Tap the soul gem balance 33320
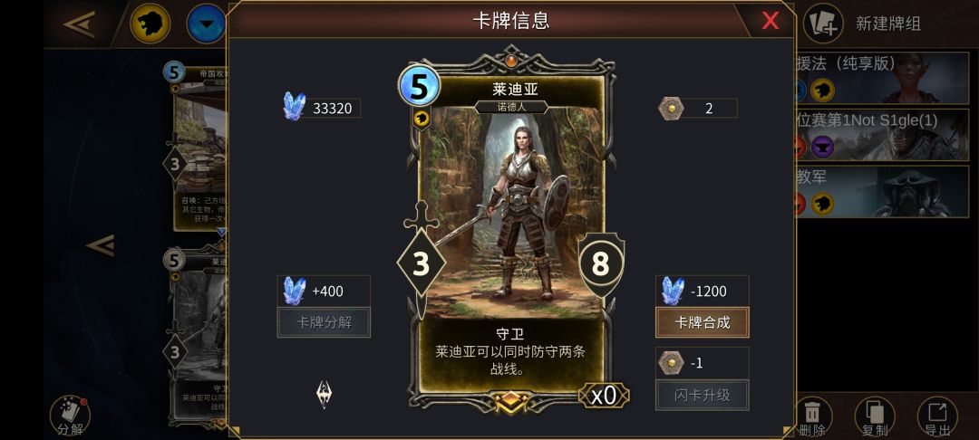 [x=321, y=108]
